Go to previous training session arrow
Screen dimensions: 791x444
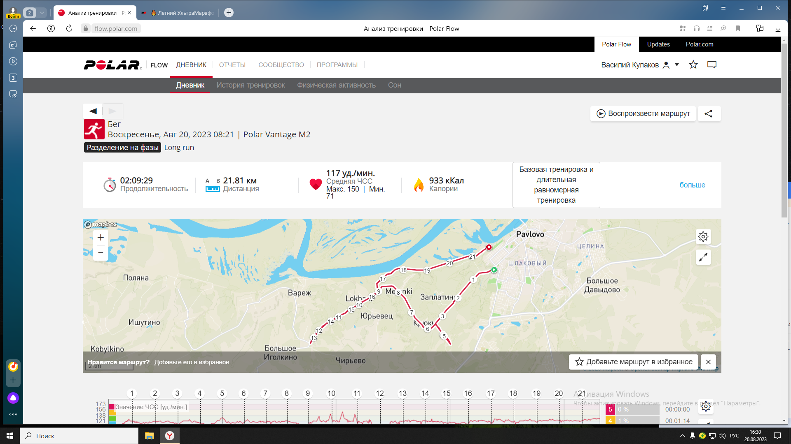[x=93, y=111]
